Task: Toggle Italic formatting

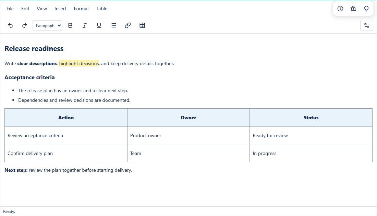Action: (84, 25)
